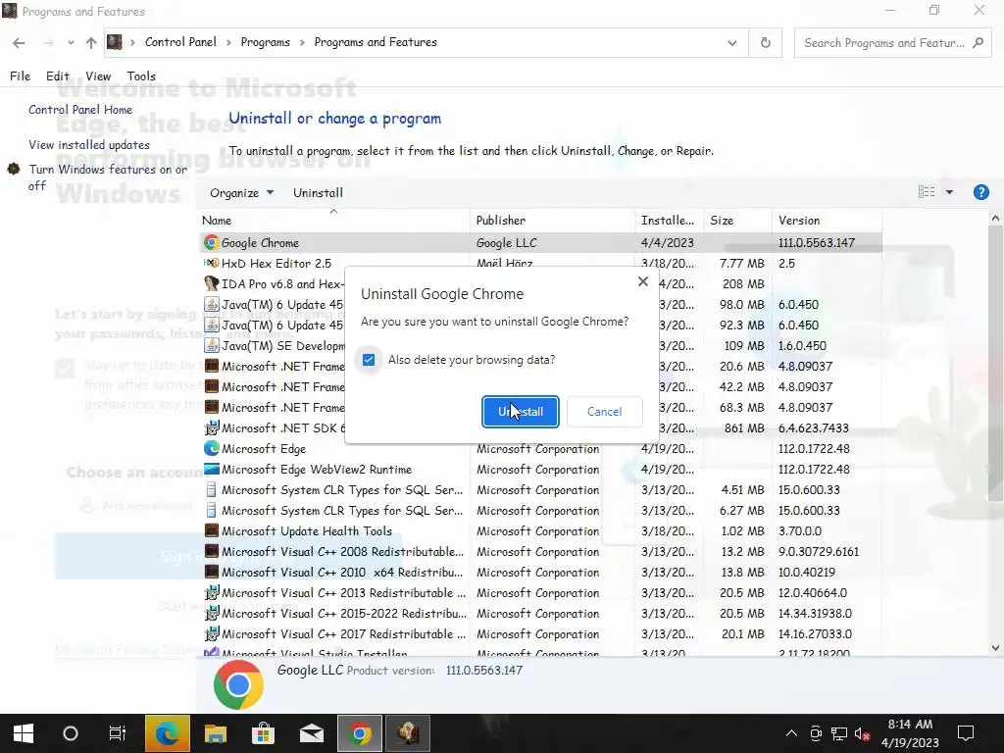Viewport: 1004px width, 753px height.
Task: Show hidden tray icons chevron
Action: [791, 733]
